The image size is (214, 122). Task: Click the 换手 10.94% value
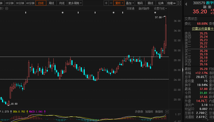[202, 85]
